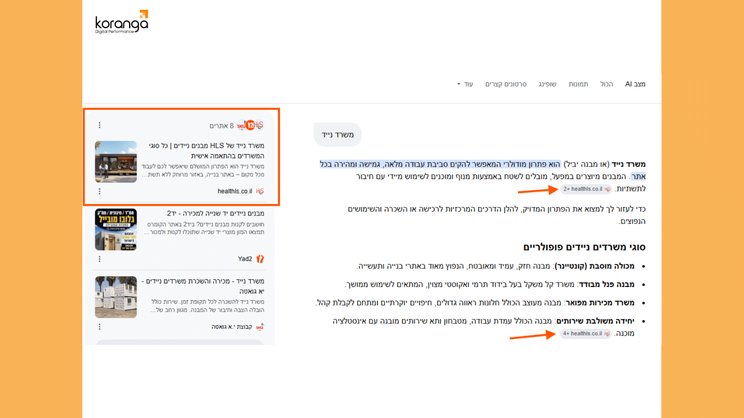The image size is (744, 418).
Task: Click the גואטה favicon icon
Action: click(260, 327)
